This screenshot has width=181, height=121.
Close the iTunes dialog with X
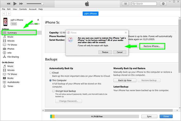click(126, 33)
